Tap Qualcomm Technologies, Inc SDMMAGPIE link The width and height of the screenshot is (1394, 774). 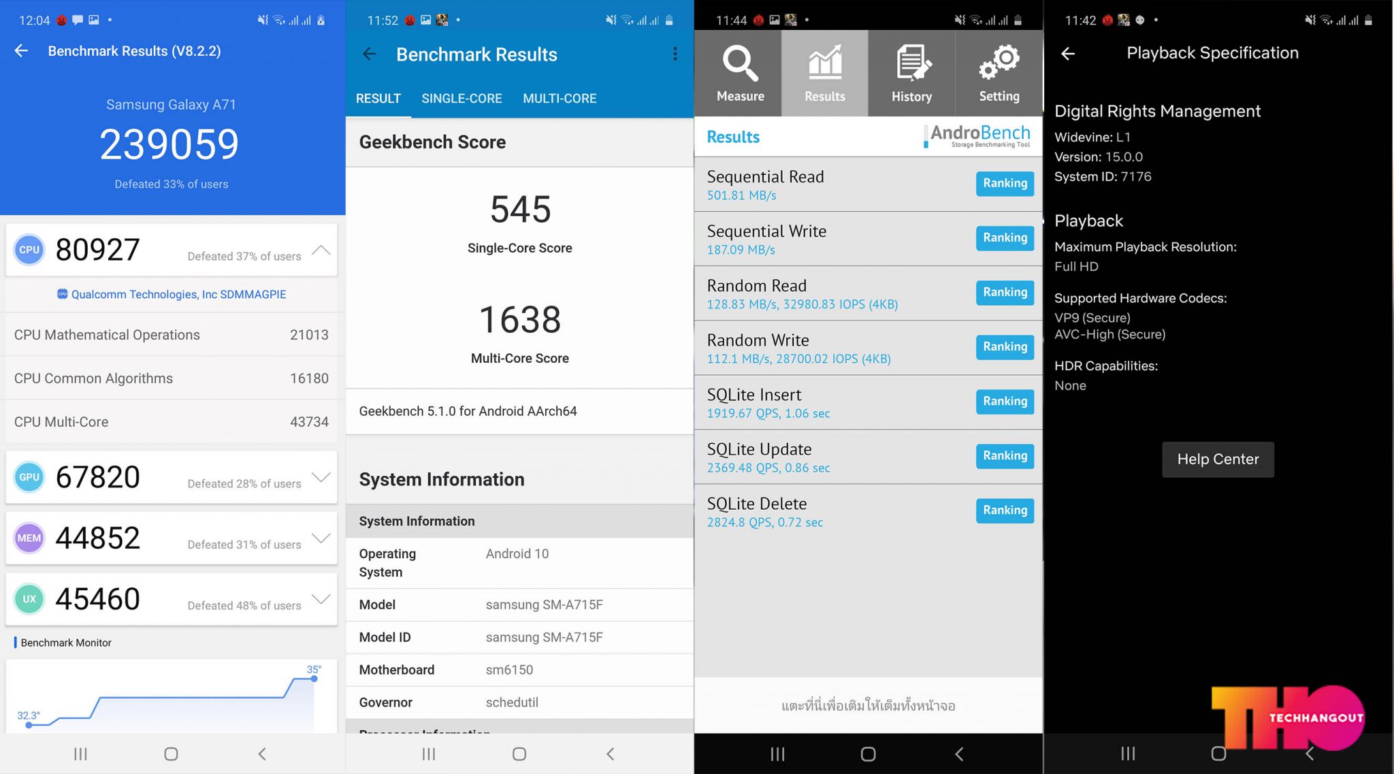click(x=178, y=294)
